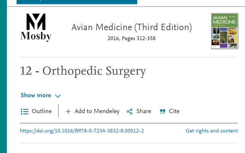The width and height of the screenshot is (245, 153).
Task: Click the chevron next to Show more
Action: point(58,96)
